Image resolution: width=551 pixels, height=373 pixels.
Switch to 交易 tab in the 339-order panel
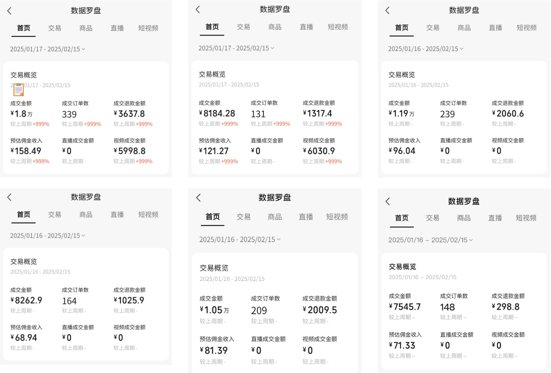(54, 28)
